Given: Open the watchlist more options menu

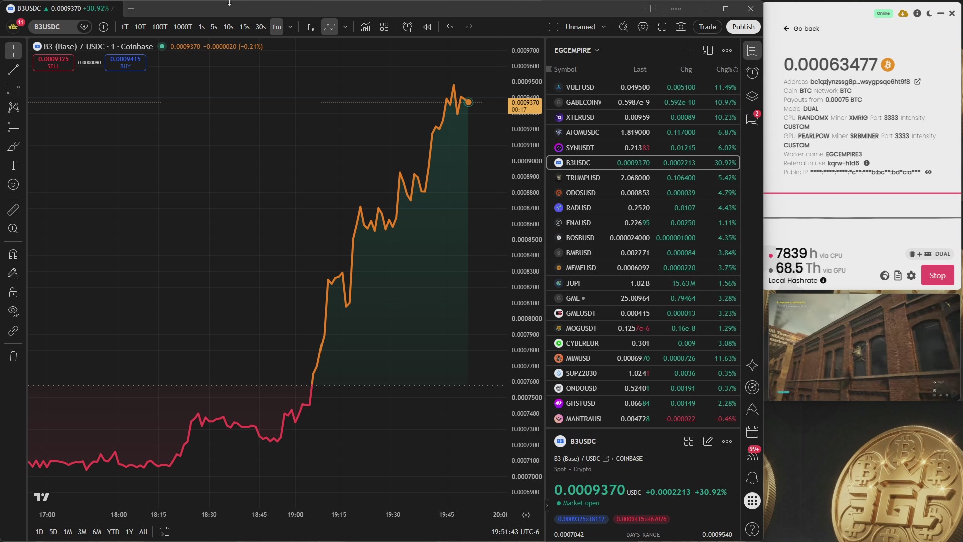Looking at the screenshot, I should click(727, 50).
